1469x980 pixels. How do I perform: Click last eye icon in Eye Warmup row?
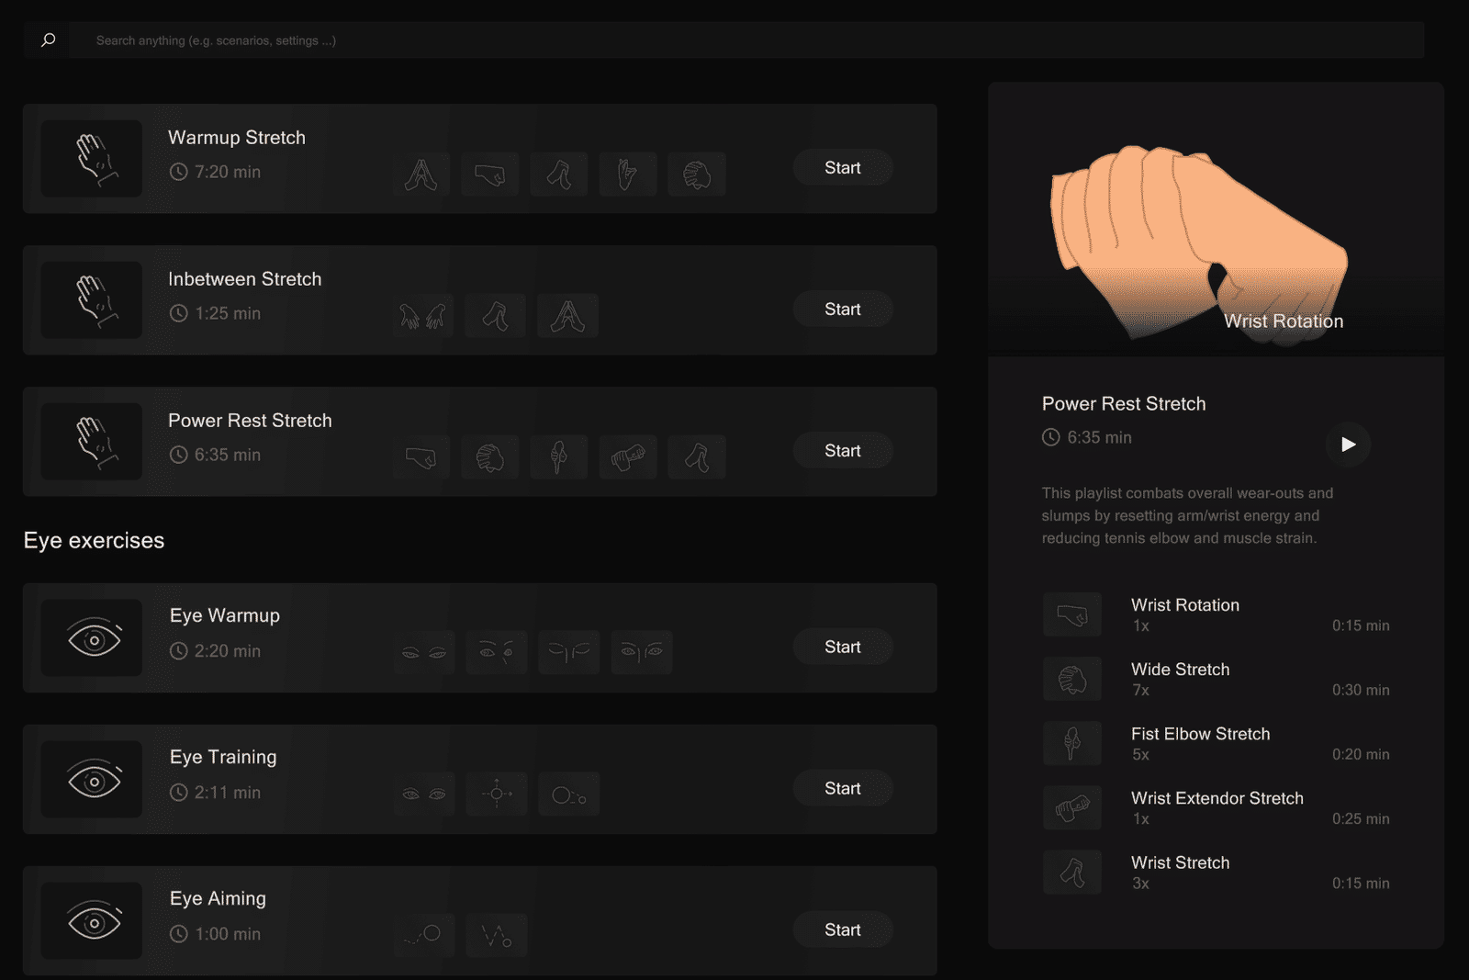click(x=642, y=653)
